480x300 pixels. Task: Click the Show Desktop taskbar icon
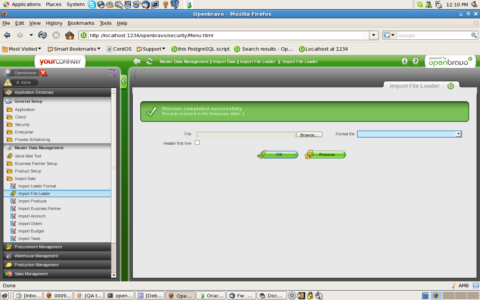click(5, 295)
